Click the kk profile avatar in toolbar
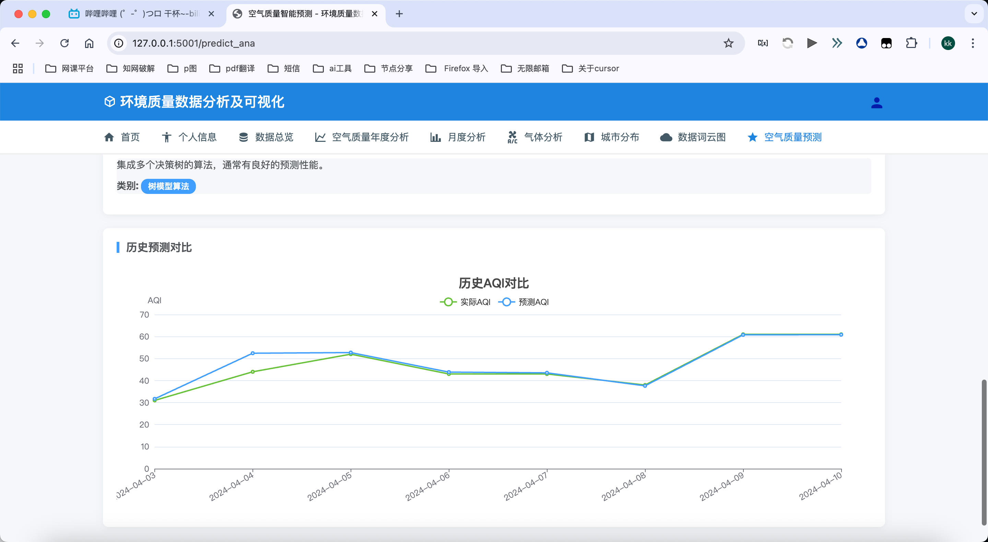Screen dimensions: 988x542 pos(948,43)
